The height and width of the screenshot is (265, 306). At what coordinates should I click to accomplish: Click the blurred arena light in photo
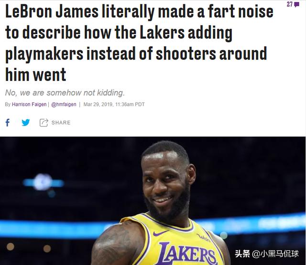(x=43, y=182)
